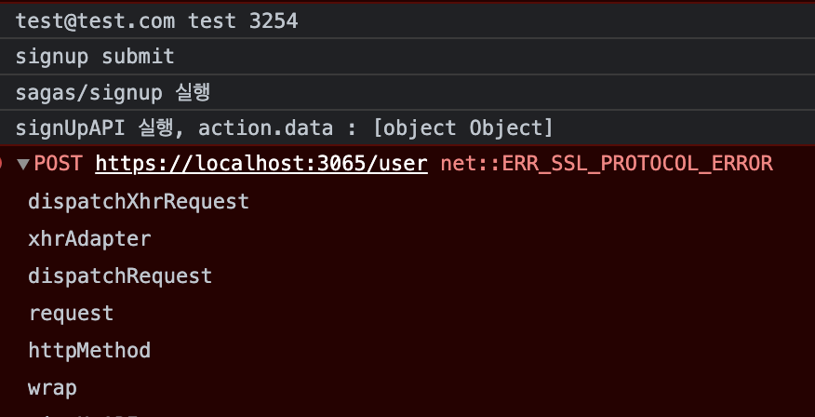815x417 pixels.
Task: Collapse the POST error stack trace triangle
Action: (23, 165)
